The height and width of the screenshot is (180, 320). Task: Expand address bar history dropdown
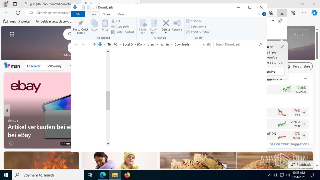pyautogui.click(x=204, y=44)
